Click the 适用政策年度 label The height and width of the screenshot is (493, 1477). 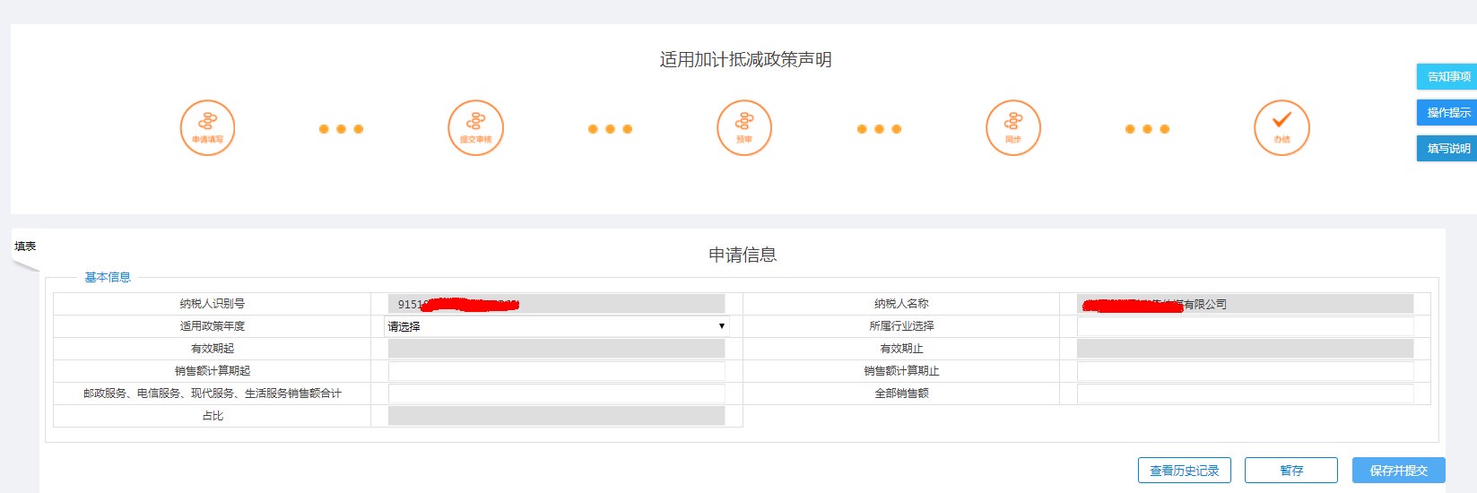213,326
